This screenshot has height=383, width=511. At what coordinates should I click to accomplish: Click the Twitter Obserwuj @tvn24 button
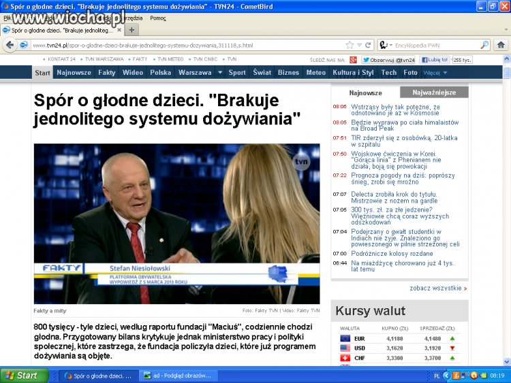tap(389, 60)
